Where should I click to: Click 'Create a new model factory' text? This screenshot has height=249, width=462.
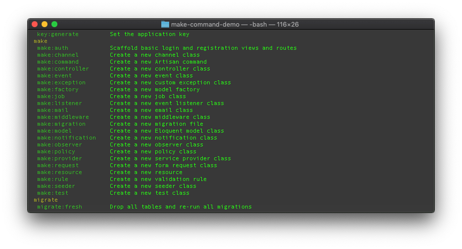155,89
